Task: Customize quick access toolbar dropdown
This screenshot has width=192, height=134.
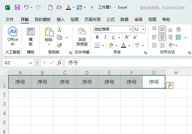Action: [92, 7]
